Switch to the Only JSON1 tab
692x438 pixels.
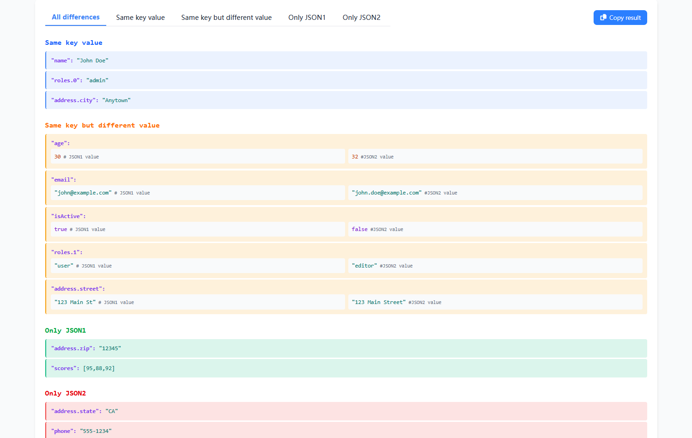tap(307, 17)
